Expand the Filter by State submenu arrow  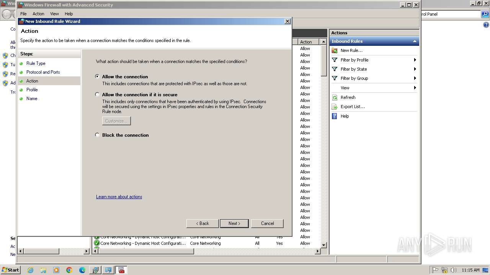click(x=415, y=69)
